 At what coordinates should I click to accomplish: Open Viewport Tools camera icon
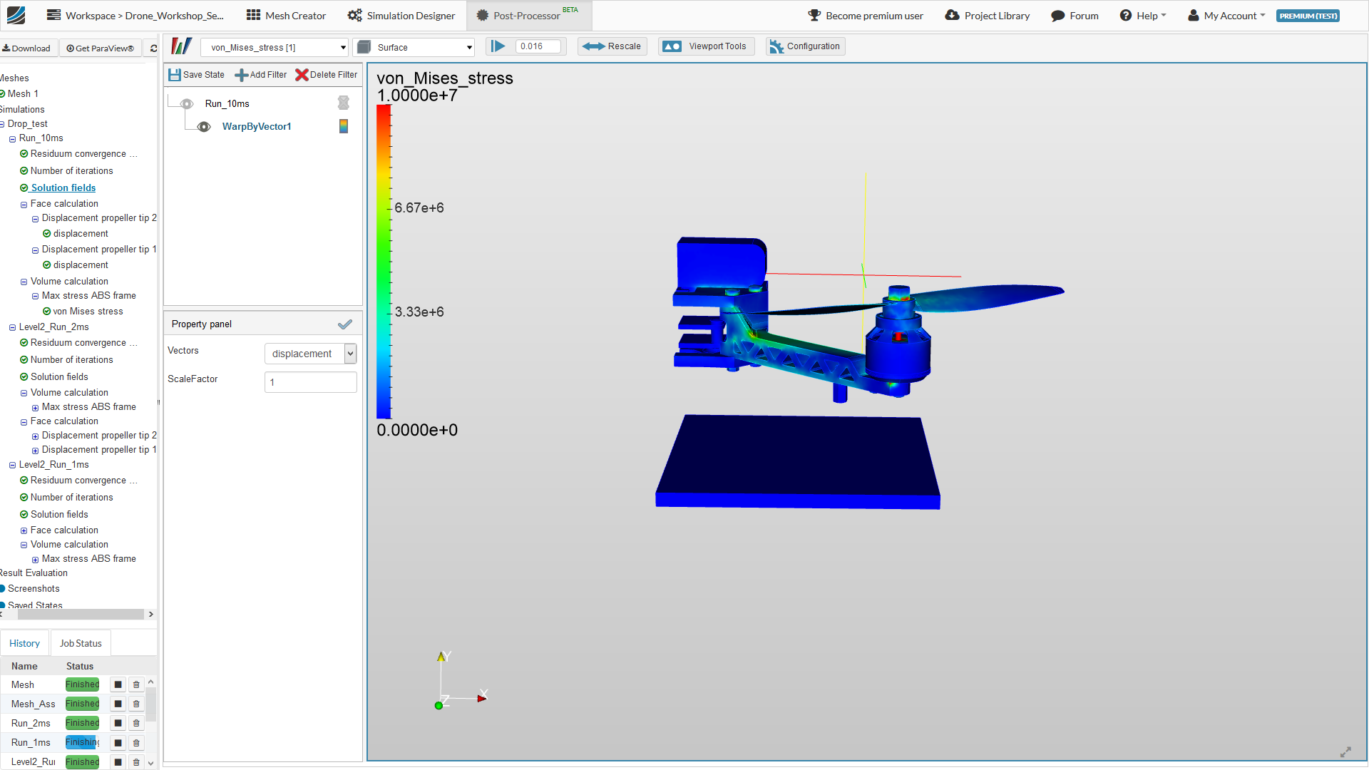click(672, 46)
